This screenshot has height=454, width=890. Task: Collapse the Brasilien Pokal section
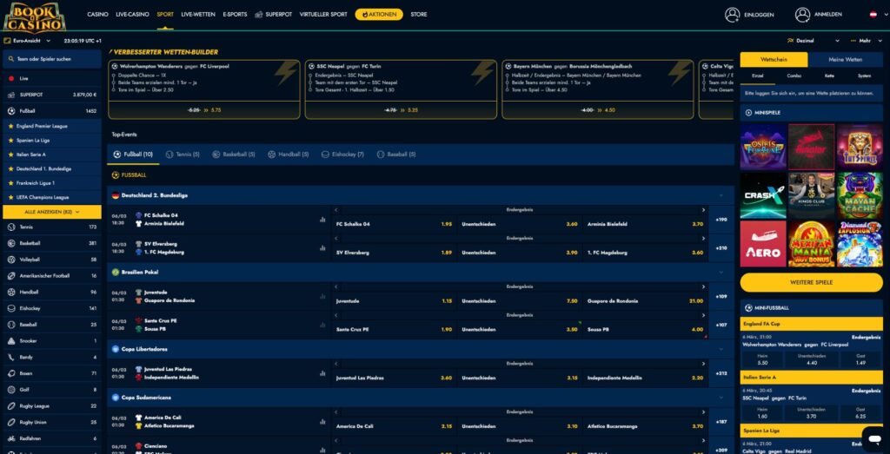point(721,273)
